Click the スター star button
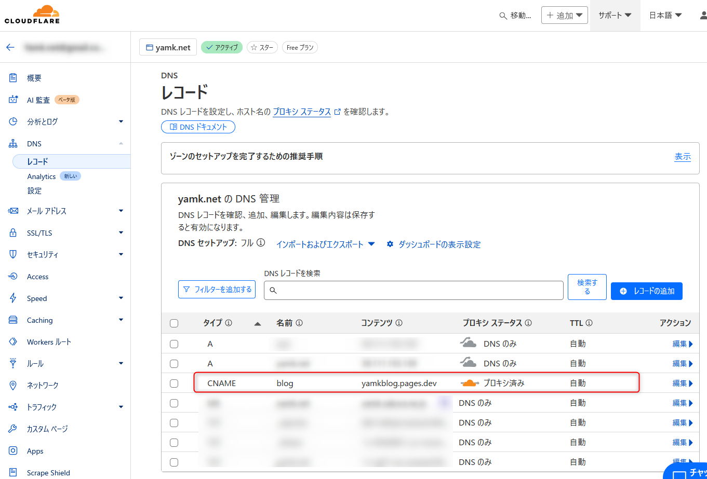Image resolution: width=707 pixels, height=479 pixels. [262, 47]
